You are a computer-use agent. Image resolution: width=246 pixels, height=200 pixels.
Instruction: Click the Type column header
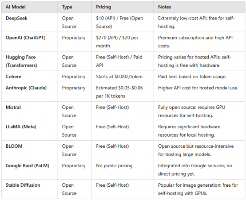[x=67, y=7]
